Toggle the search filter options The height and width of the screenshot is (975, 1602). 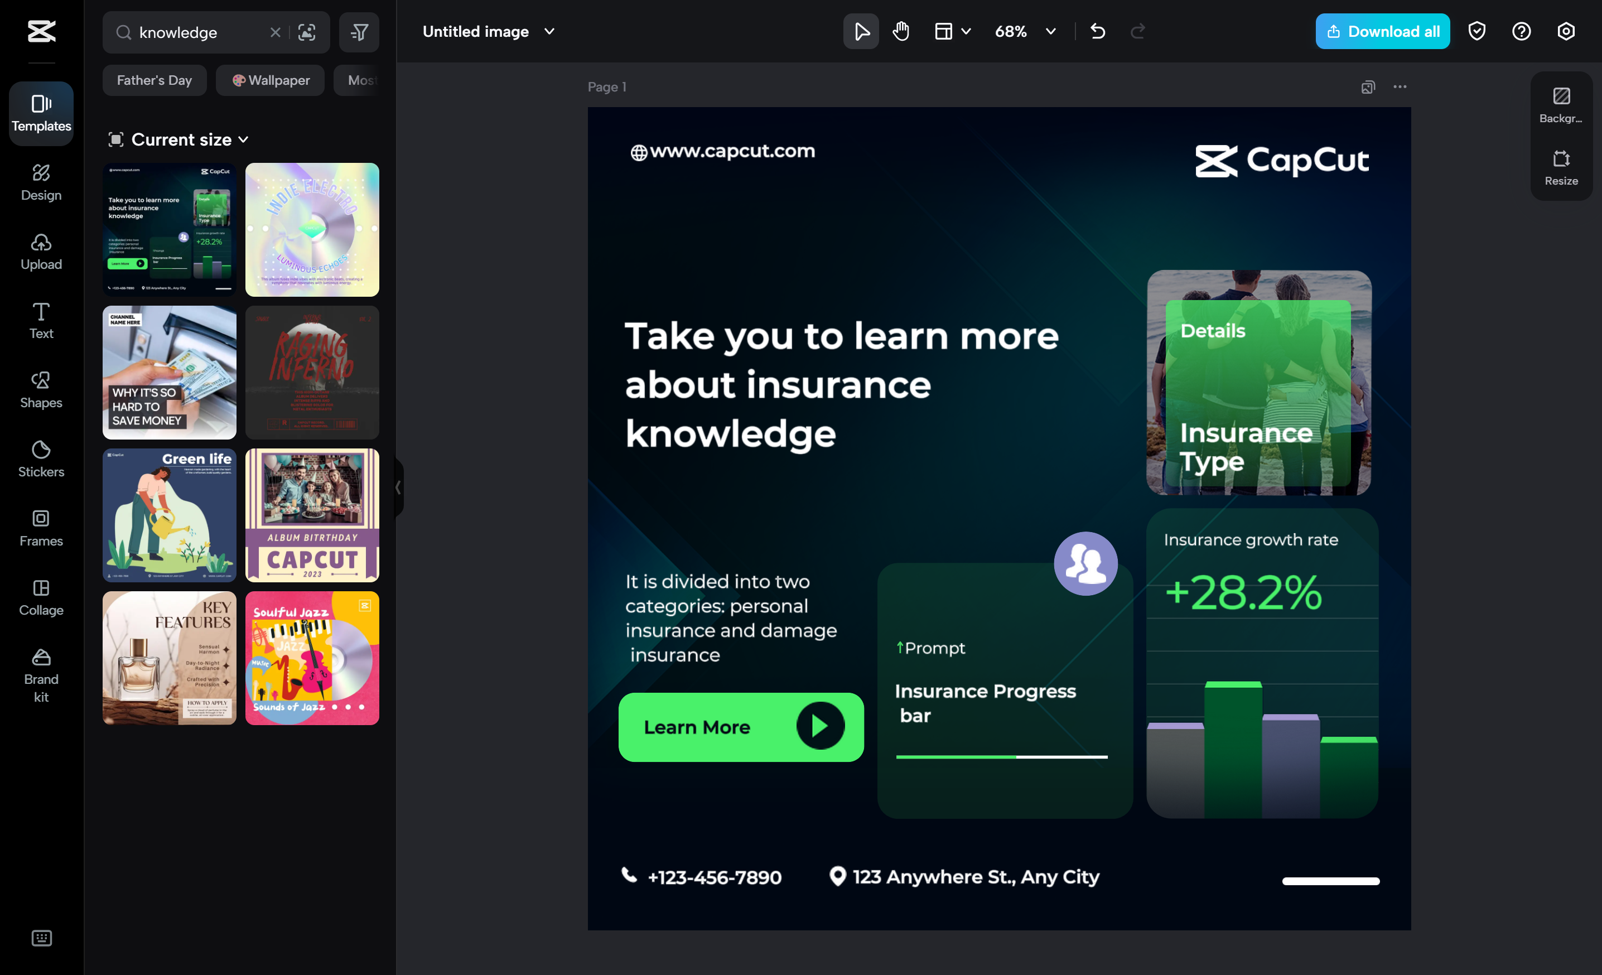358,32
